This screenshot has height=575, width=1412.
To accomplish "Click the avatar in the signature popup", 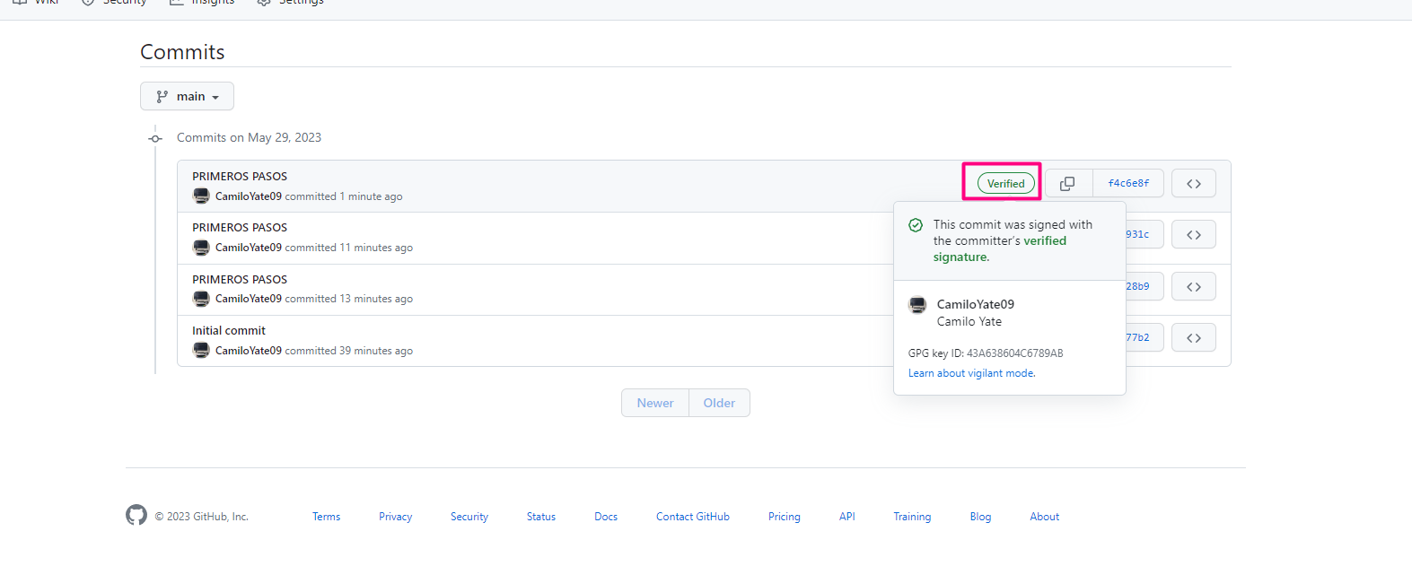I will 917,305.
